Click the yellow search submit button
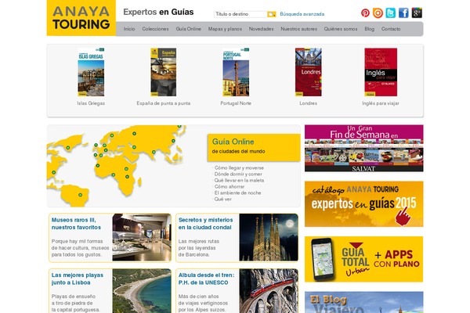The height and width of the screenshot is (313, 470). 272,14
